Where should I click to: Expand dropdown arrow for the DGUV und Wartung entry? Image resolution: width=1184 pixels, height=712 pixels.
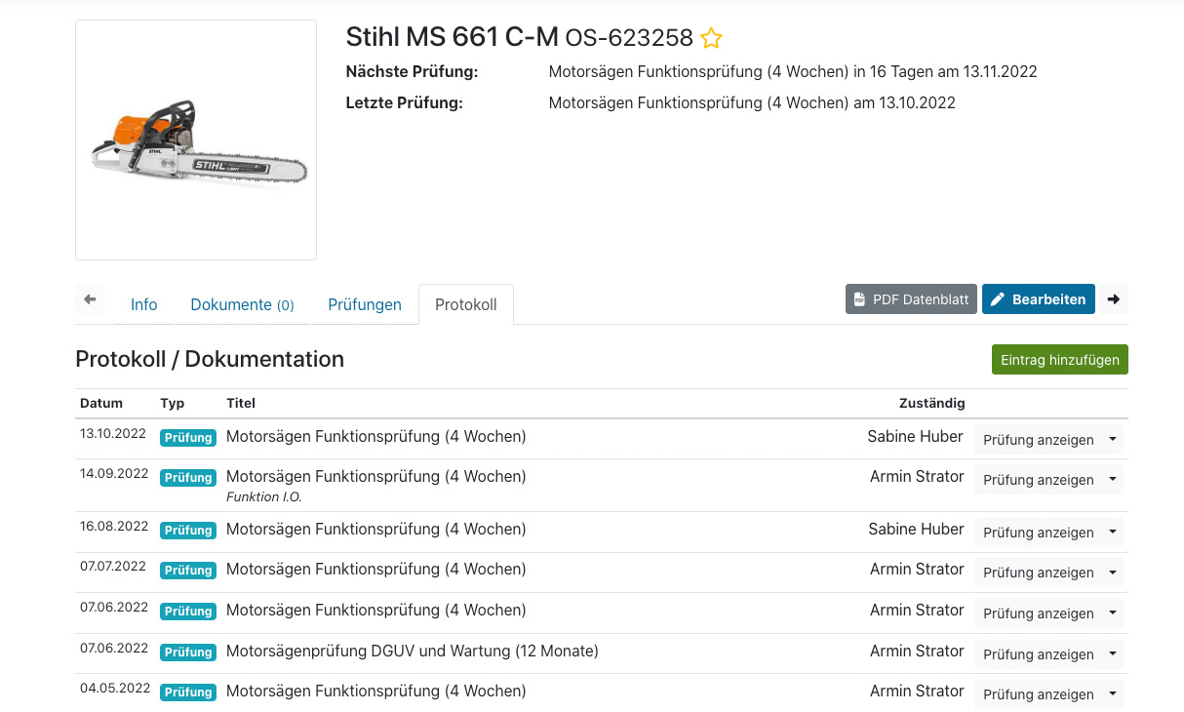click(x=1113, y=654)
